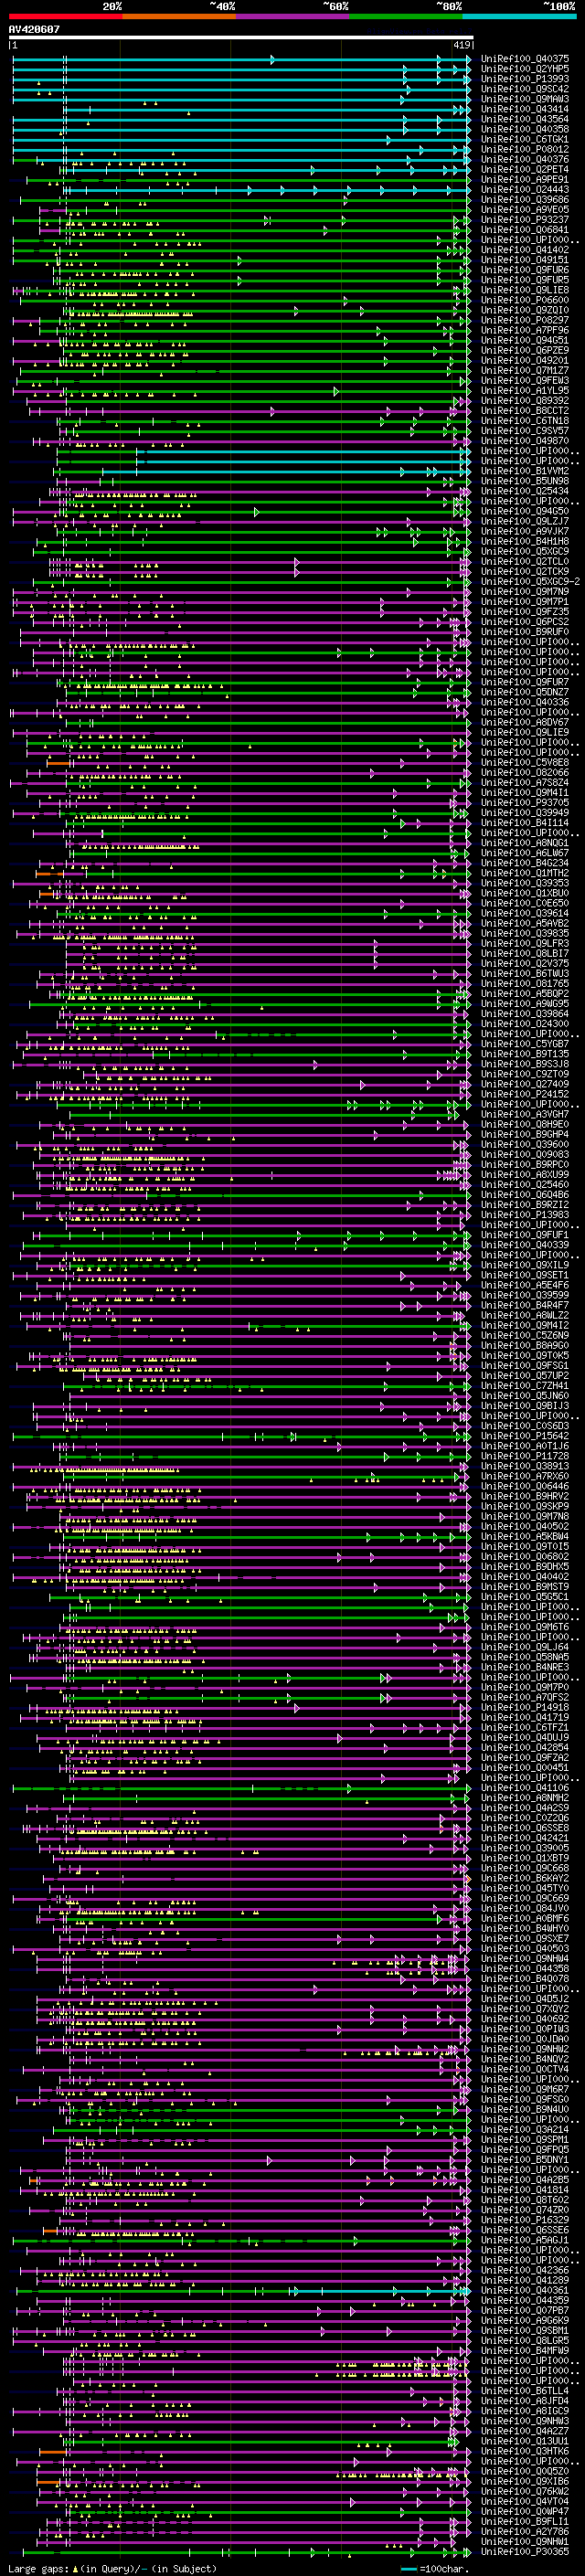The width and height of the screenshot is (585, 2576).
Task: Open hit UniRef100_P06600
Action: tap(525, 300)
